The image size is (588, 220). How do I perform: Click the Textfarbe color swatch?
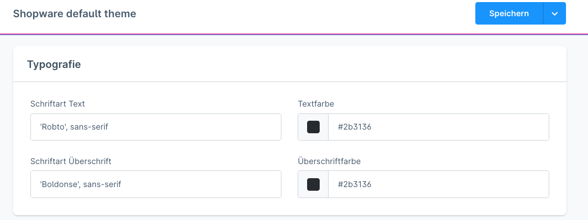tap(313, 127)
